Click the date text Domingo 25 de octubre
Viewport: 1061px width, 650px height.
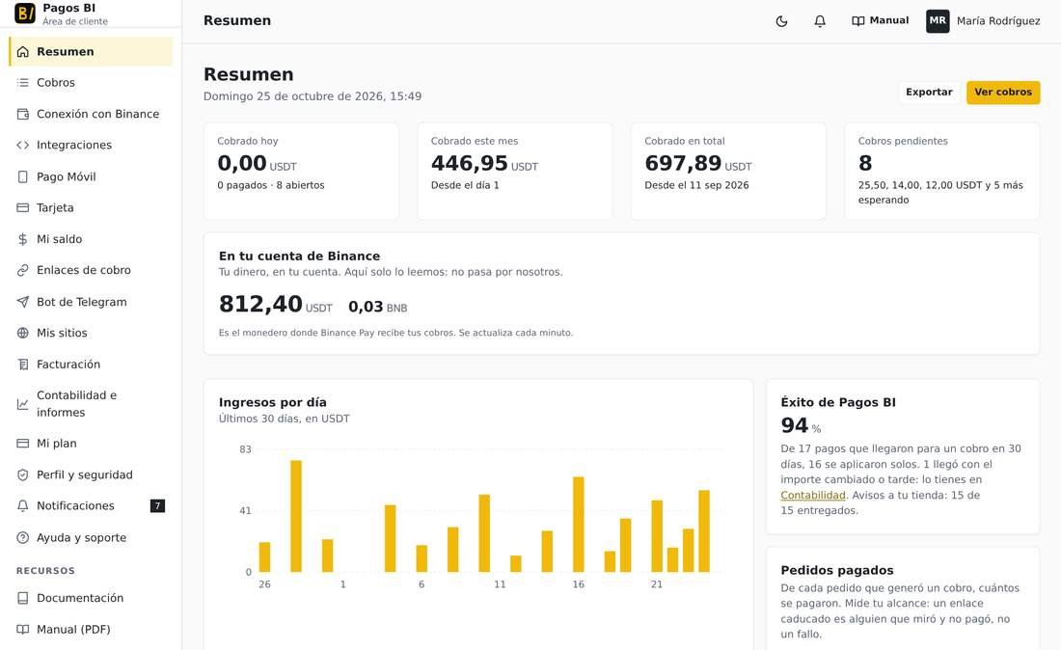(312, 96)
